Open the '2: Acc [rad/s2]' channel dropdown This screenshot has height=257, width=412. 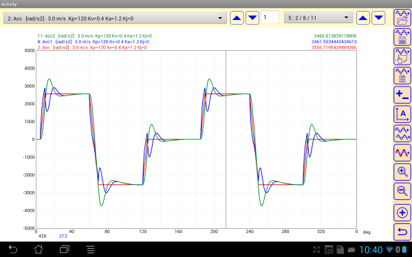[115, 18]
